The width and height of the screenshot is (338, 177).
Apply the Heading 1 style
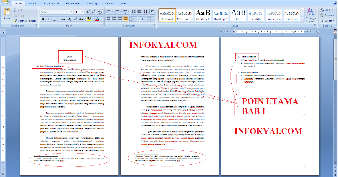pos(203,15)
